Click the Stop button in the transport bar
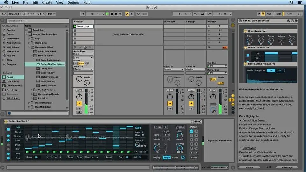This screenshot has height=172, width=306. click(x=112, y=14)
